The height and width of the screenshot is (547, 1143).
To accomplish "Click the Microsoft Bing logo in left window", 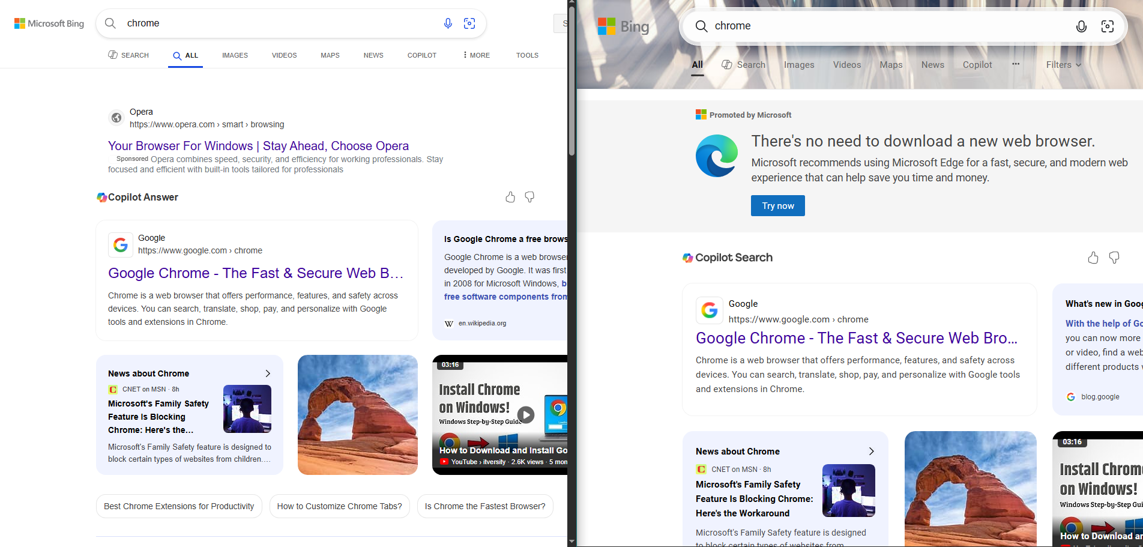I will point(49,23).
